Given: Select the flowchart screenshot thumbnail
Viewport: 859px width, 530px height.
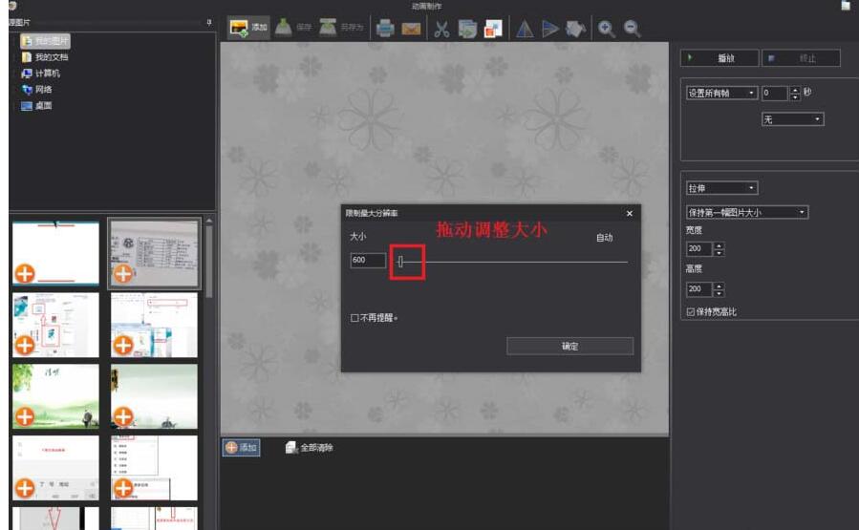Looking at the screenshot, I should tap(55, 325).
